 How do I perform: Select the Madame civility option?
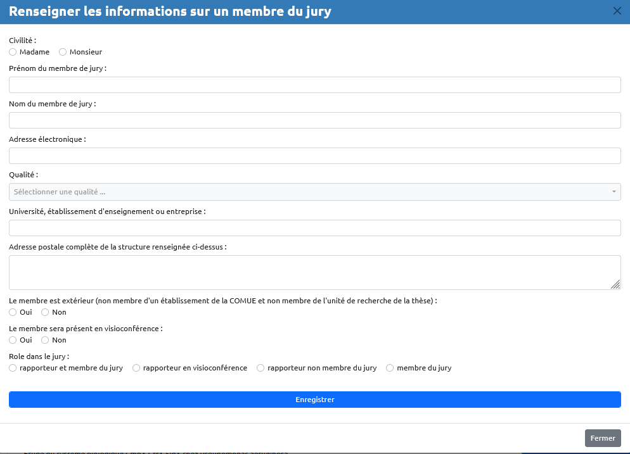click(x=13, y=52)
